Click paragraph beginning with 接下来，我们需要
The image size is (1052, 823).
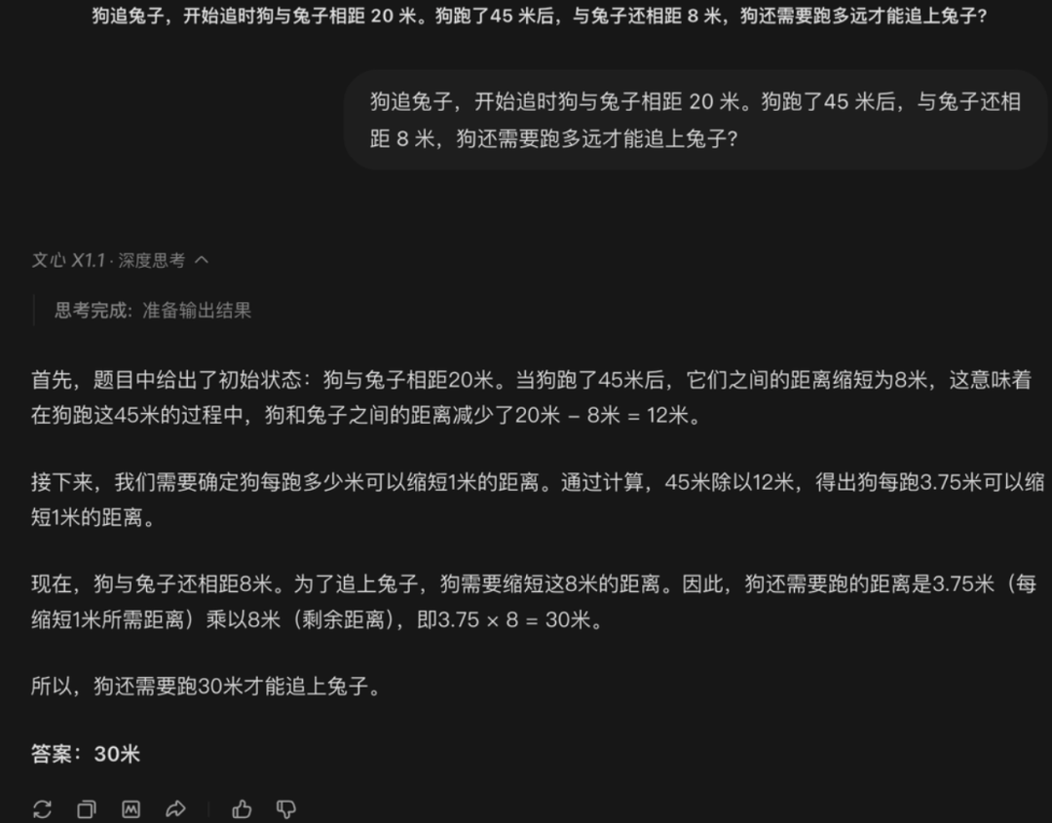pos(538,499)
